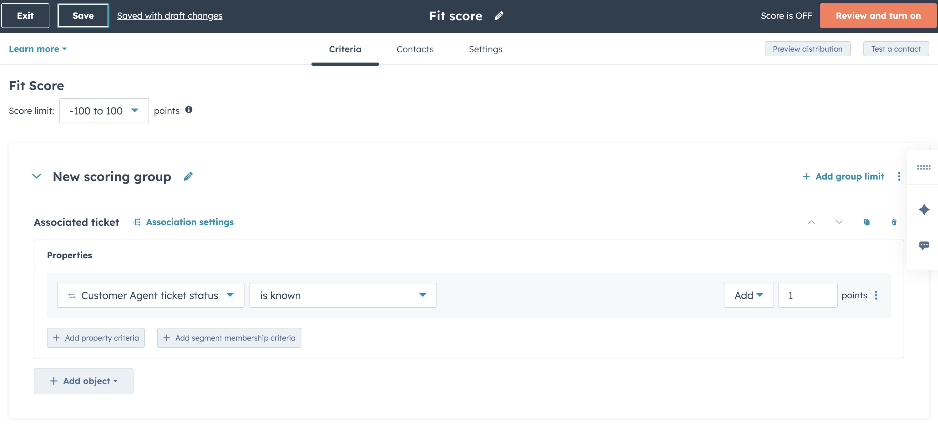938x441 pixels.
Task: Click inside the points value input field
Action: click(x=807, y=295)
